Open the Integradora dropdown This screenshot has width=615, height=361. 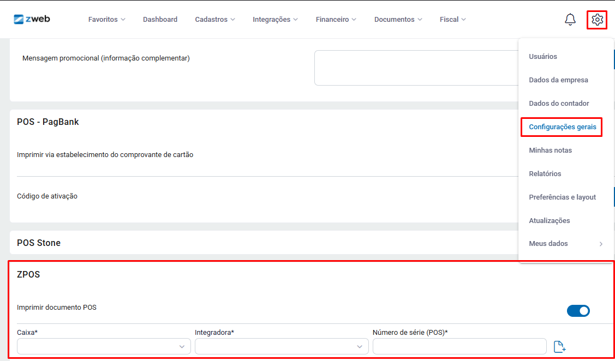pos(282,346)
